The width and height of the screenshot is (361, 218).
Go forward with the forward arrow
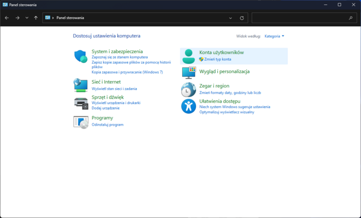[17, 18]
